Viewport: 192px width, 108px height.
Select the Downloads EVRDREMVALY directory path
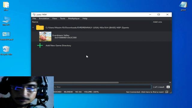(87, 28)
